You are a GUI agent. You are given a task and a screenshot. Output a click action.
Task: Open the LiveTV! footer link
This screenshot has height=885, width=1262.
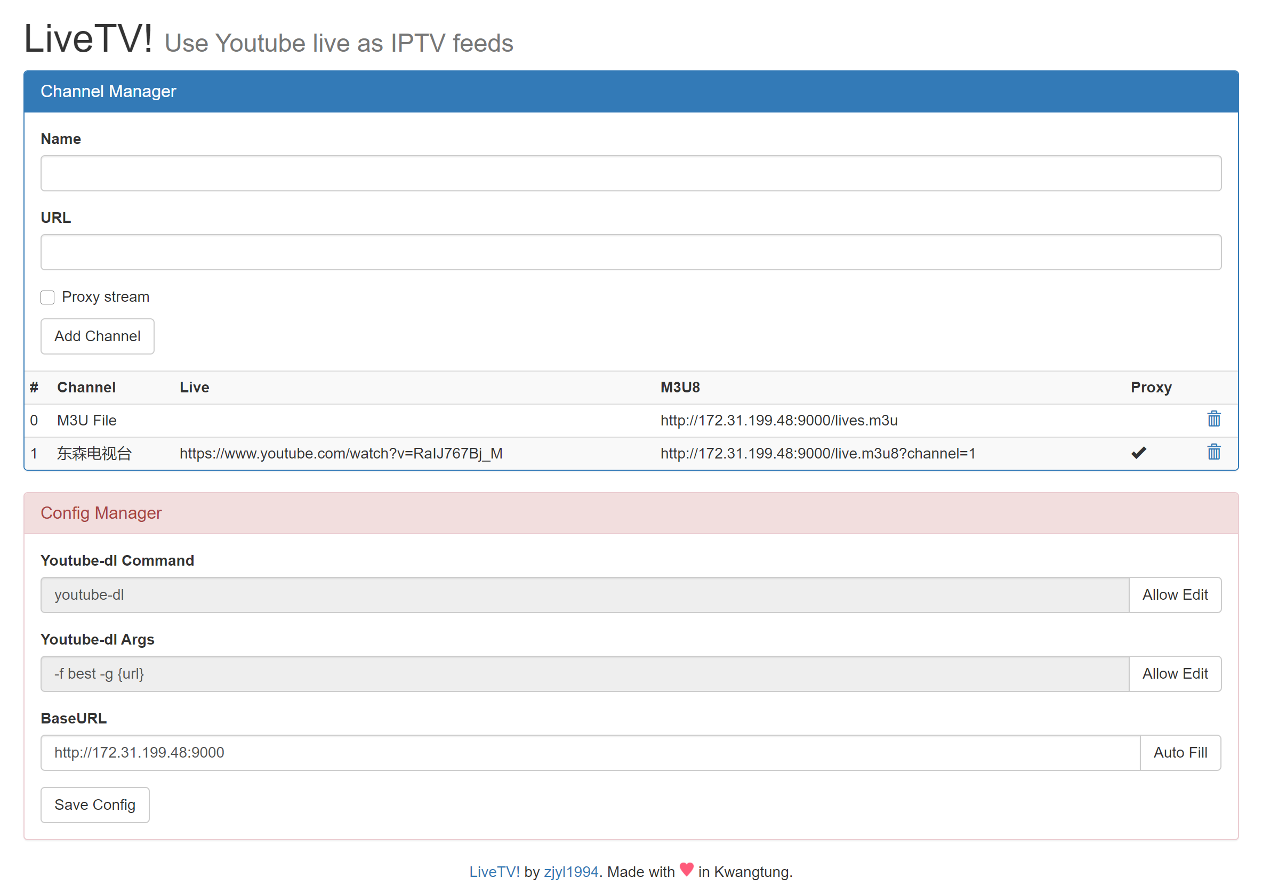[x=494, y=872]
